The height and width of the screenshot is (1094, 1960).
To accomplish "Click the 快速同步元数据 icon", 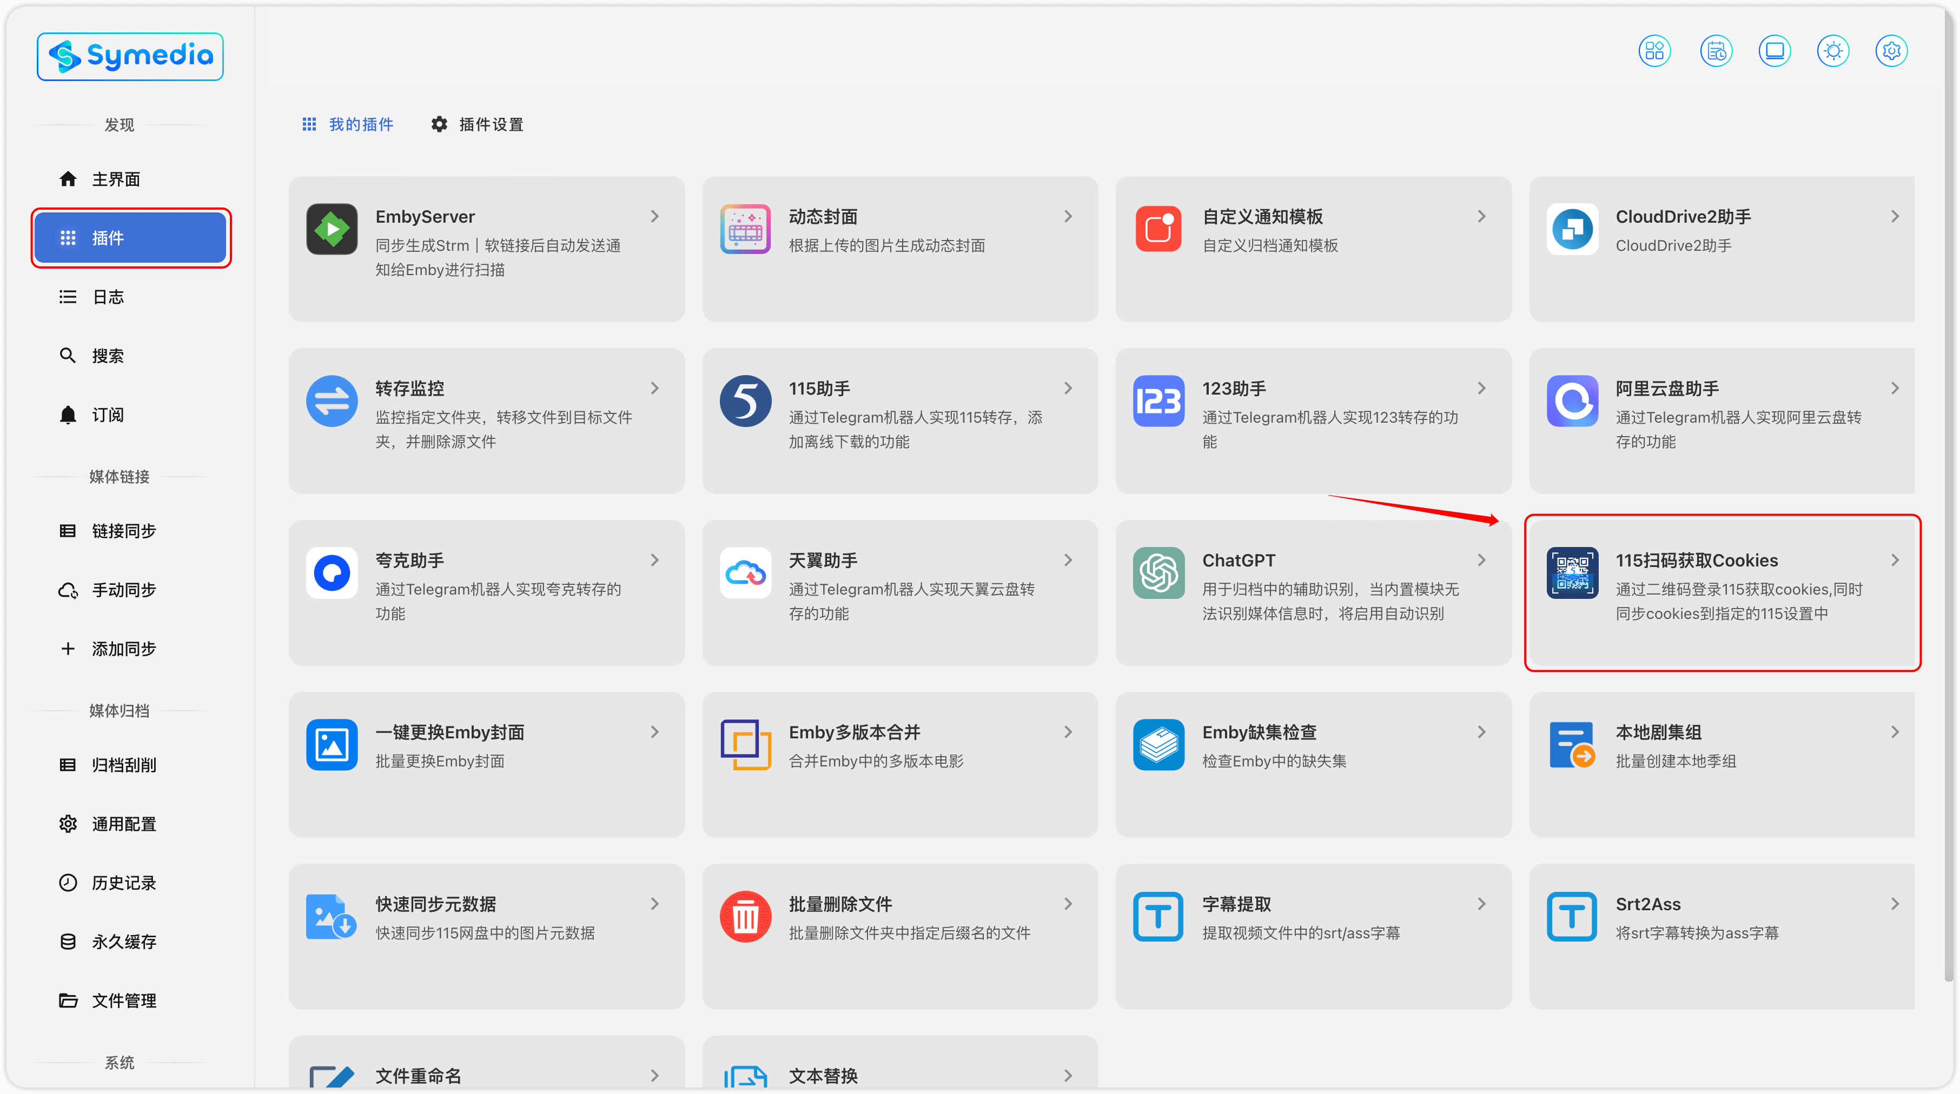I will point(332,916).
